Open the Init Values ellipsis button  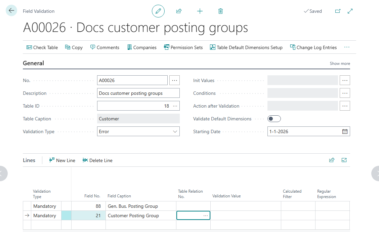click(x=345, y=80)
